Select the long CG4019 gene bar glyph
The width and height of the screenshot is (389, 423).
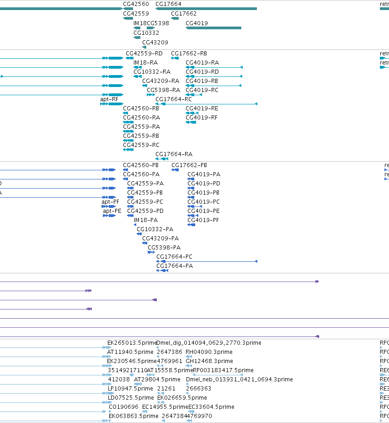[x=213, y=28]
